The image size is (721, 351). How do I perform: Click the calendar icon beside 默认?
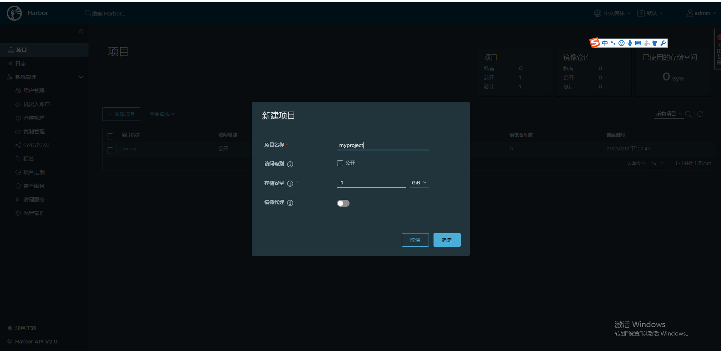pos(640,13)
